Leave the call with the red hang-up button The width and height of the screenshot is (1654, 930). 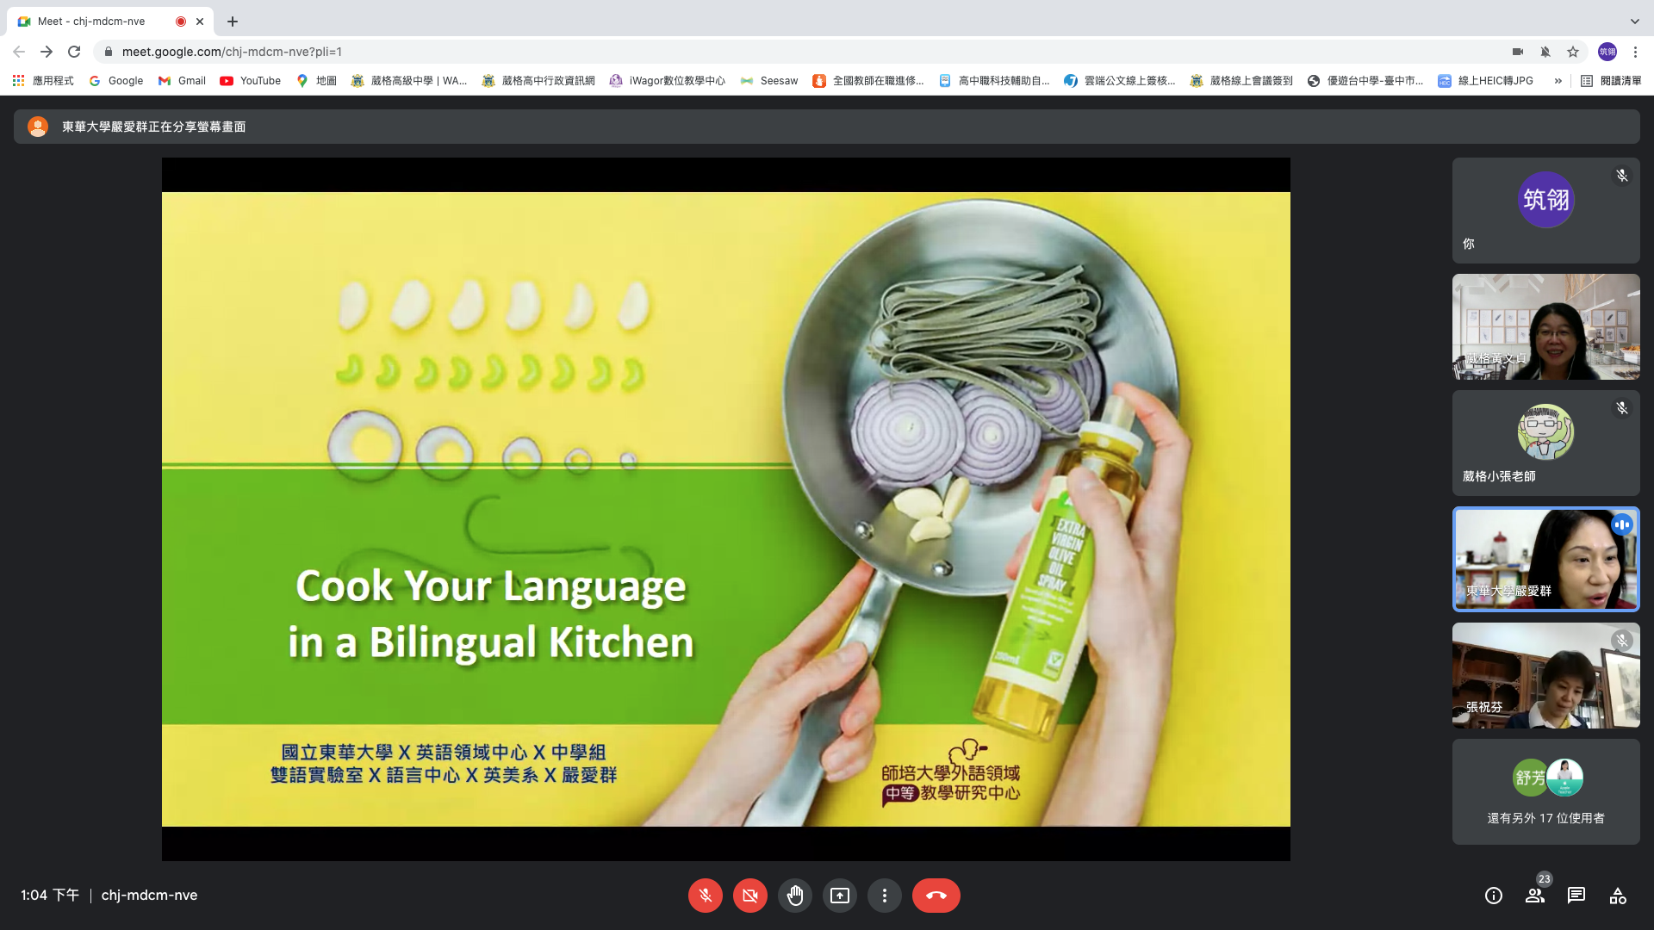pyautogui.click(x=936, y=896)
